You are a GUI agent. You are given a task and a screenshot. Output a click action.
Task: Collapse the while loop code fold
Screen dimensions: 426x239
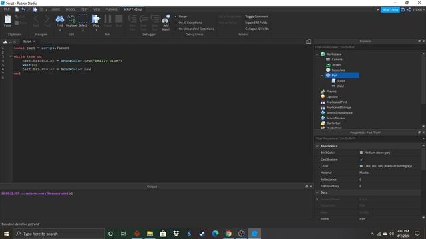point(11,56)
